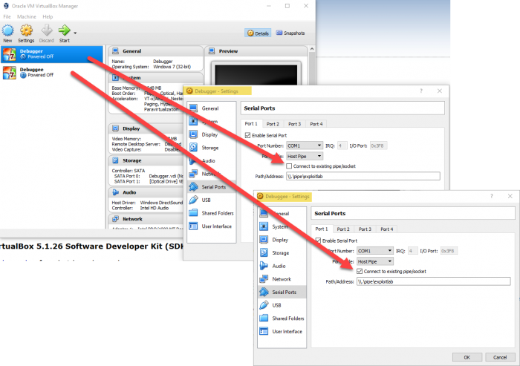Open Host Pipe mode dropdown in Debuggee Settings

(374, 261)
